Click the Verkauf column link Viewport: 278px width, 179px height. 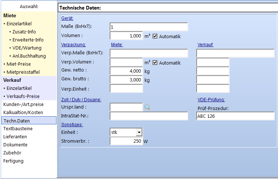click(205, 44)
